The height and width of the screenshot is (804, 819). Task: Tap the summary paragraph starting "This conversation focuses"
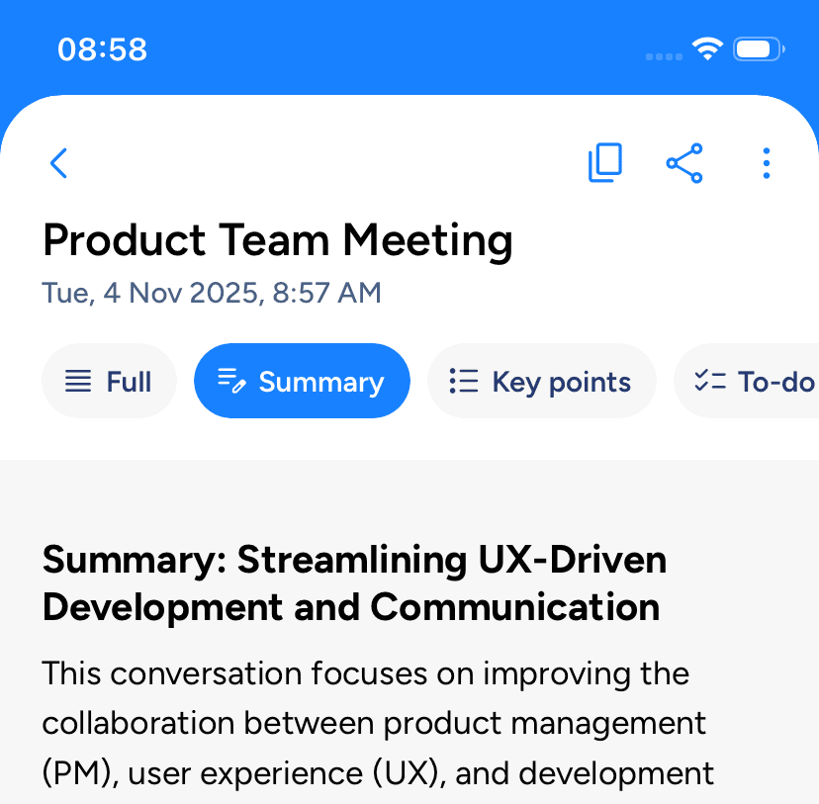376,723
